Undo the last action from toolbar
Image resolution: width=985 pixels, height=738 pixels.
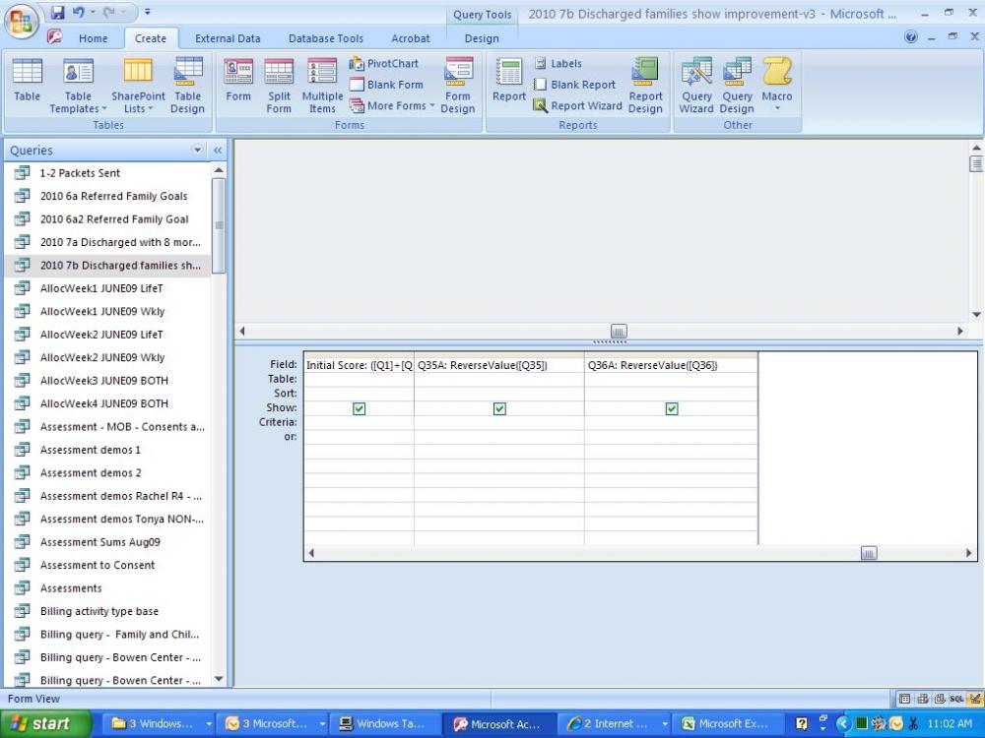[x=79, y=12]
